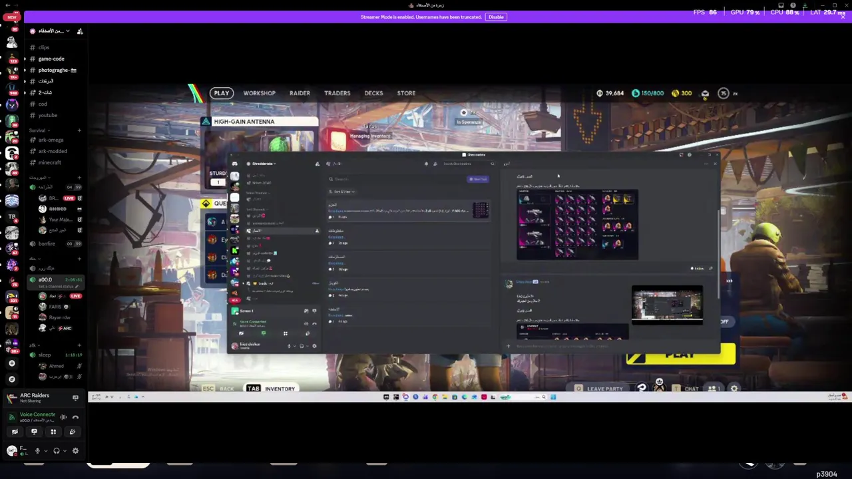Open headphone output options arrow
The height and width of the screenshot is (479, 852).
pyautogui.click(x=65, y=451)
